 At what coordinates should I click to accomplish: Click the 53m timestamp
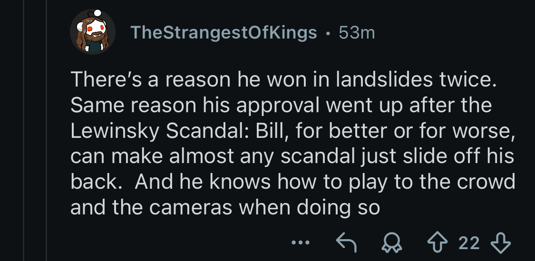click(x=357, y=32)
